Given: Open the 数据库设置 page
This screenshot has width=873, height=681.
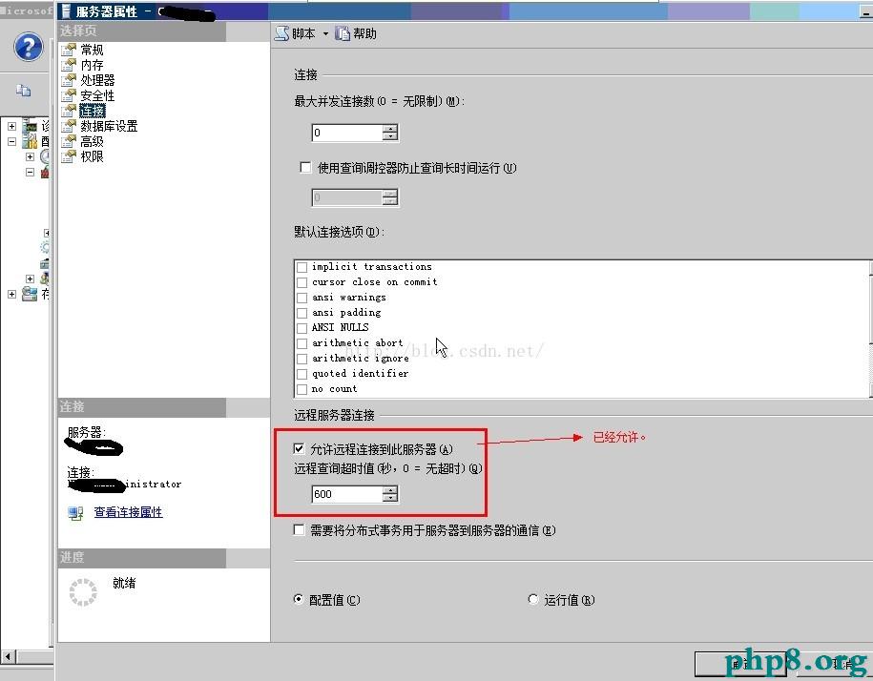Looking at the screenshot, I should (x=109, y=126).
